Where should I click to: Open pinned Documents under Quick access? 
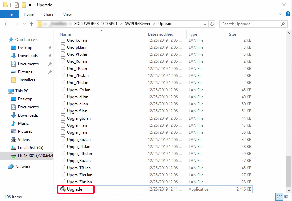click(28, 64)
